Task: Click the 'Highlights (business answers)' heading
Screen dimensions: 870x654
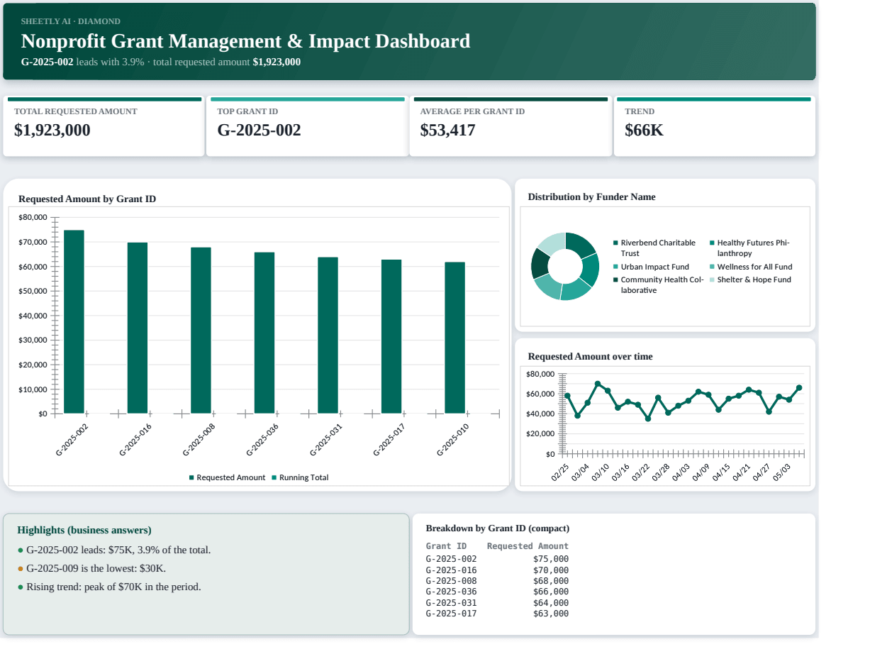Action: pyautogui.click(x=84, y=531)
